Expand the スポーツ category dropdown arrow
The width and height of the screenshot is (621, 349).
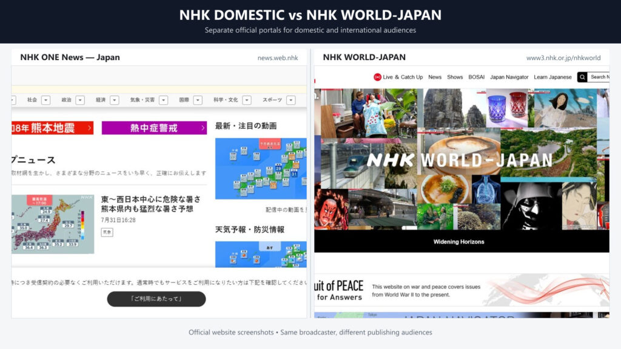(x=290, y=100)
